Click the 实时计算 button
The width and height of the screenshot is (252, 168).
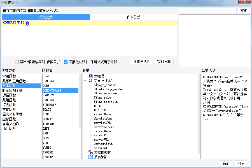pos(164,62)
